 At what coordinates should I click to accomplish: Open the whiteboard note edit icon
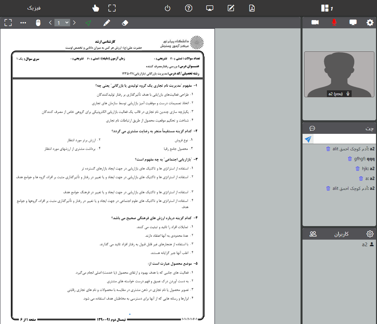231,8
